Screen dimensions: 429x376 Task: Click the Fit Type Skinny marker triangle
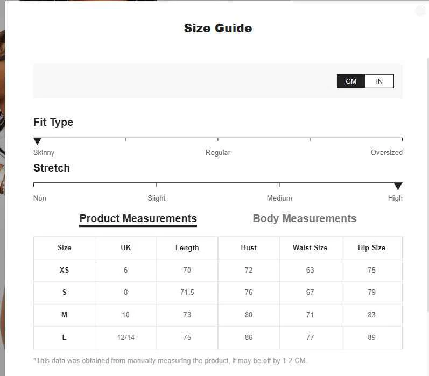(x=37, y=141)
